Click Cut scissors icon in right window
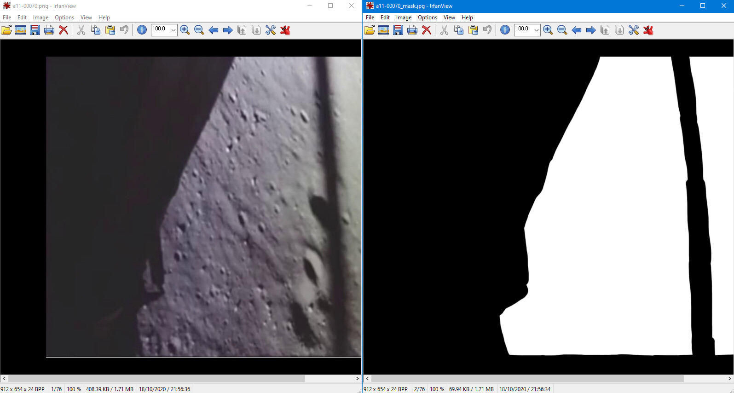The width and height of the screenshot is (734, 393). point(444,30)
